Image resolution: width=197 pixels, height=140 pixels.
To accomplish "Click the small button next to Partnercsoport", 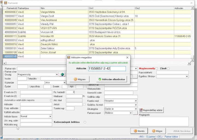I will (x=135, y=113).
